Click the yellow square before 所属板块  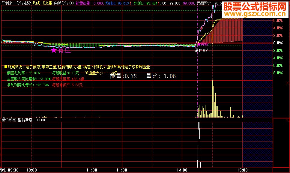click(x=6, y=67)
